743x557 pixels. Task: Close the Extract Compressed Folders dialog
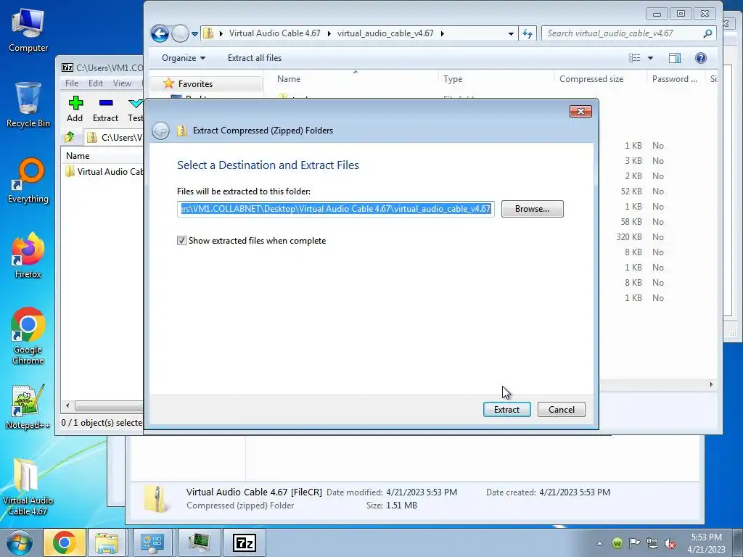[x=580, y=111]
